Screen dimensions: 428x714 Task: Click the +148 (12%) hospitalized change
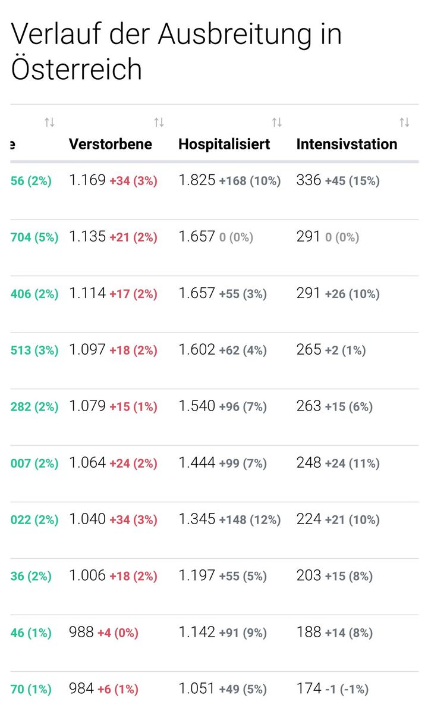tap(250, 520)
